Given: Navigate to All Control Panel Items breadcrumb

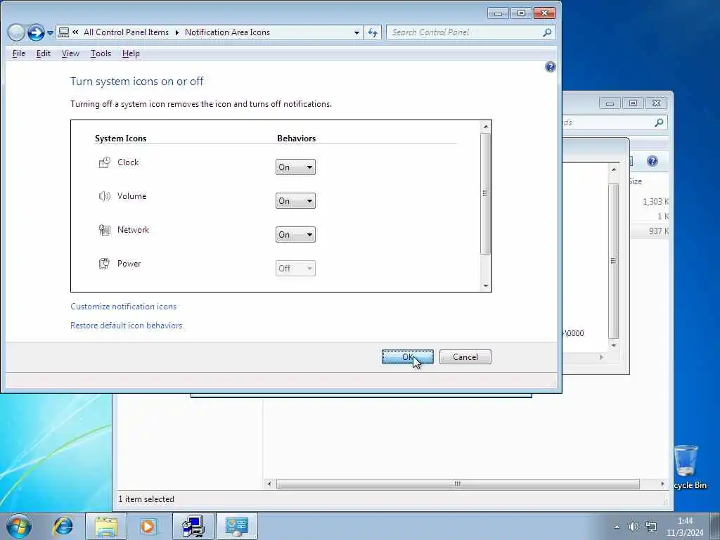Looking at the screenshot, I should [127, 32].
